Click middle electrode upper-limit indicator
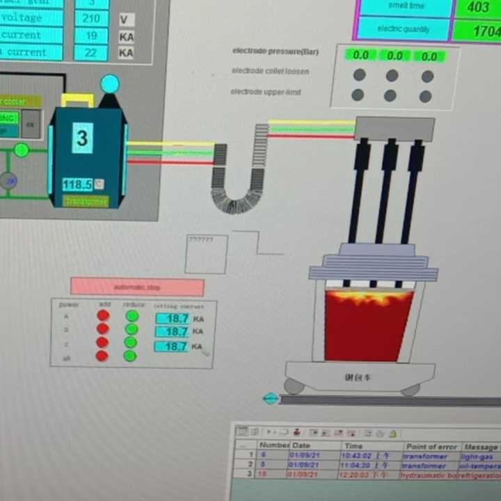 click(390, 95)
